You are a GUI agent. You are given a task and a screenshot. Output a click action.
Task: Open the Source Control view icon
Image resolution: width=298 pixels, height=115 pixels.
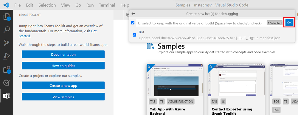click(7, 43)
